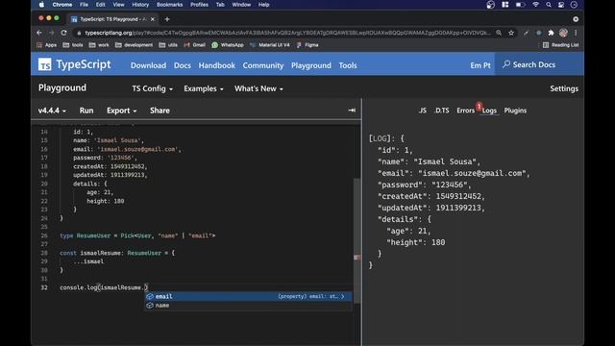Viewport: 615px width, 346px height.
Task: Open the Chrome File menu
Action: [x=84, y=5]
